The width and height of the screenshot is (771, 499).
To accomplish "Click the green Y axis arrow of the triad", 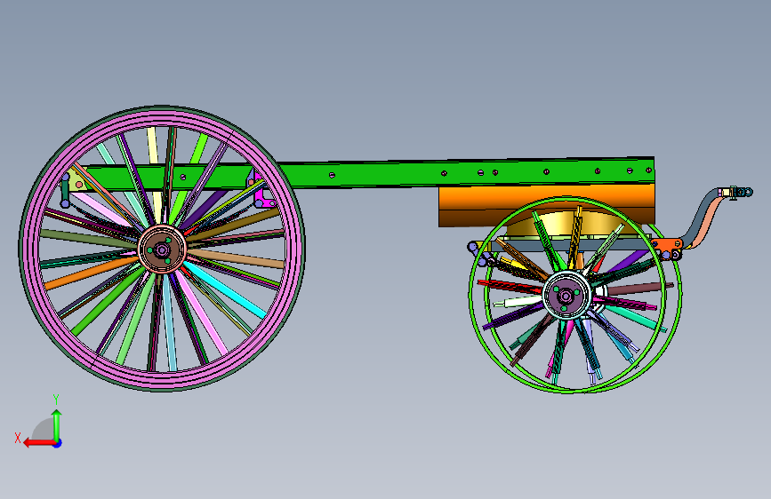I will 57,424.
